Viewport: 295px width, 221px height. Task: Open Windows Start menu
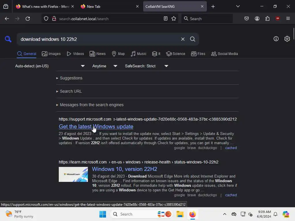[103, 214]
